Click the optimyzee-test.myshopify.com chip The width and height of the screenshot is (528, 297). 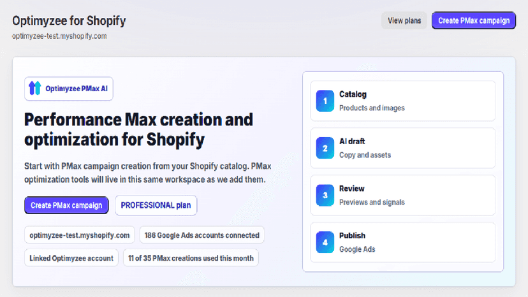click(80, 235)
